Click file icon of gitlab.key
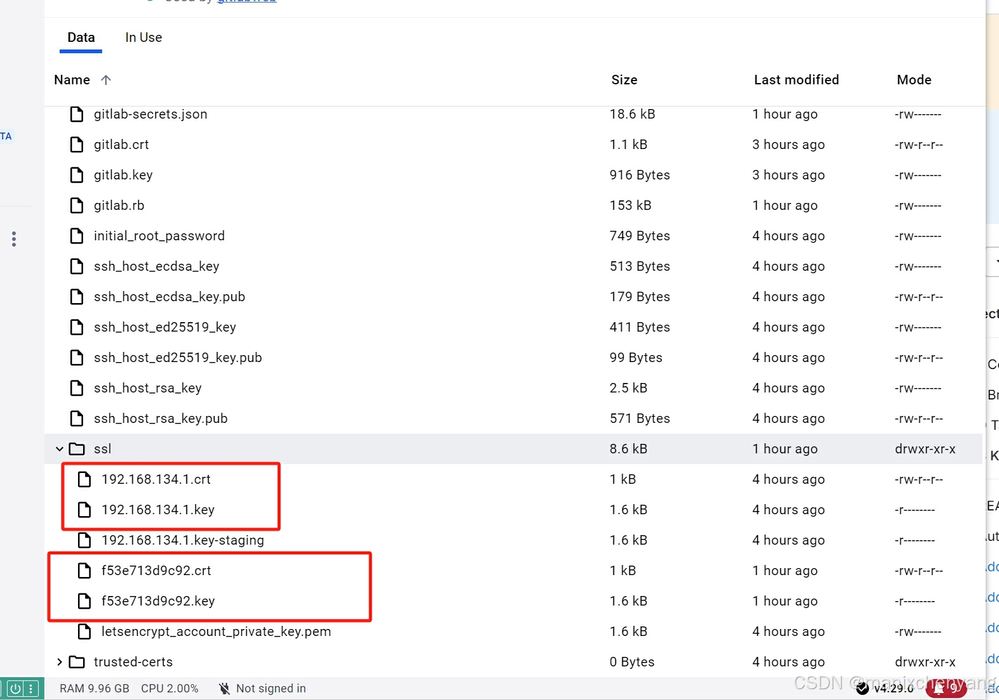The height and width of the screenshot is (700, 999). coord(77,175)
